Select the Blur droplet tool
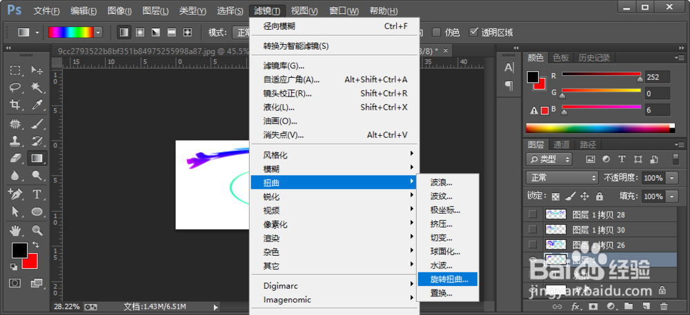 (x=15, y=176)
